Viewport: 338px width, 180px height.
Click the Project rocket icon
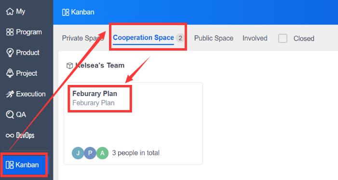tap(10, 73)
